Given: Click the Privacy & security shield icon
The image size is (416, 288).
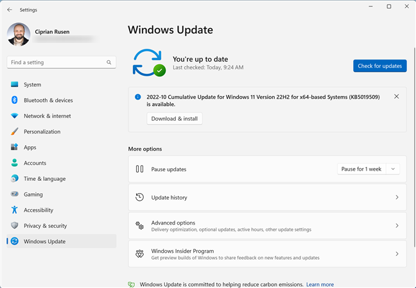Looking at the screenshot, I should (15, 225).
